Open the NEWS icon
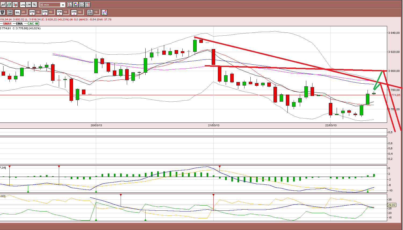The width and height of the screenshot is (403, 230). point(88,5)
